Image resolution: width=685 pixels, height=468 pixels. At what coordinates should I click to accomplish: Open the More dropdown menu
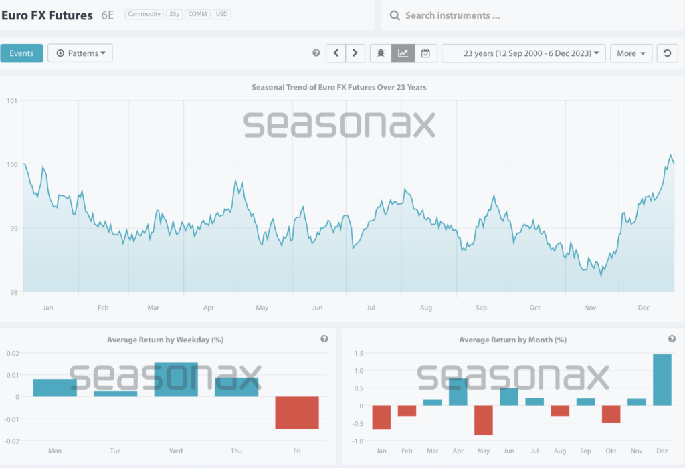(x=631, y=53)
